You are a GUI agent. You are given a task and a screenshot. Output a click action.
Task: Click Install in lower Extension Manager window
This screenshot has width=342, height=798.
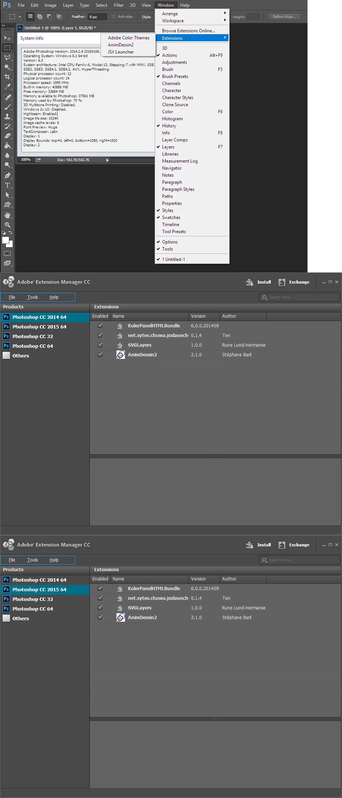click(x=259, y=545)
